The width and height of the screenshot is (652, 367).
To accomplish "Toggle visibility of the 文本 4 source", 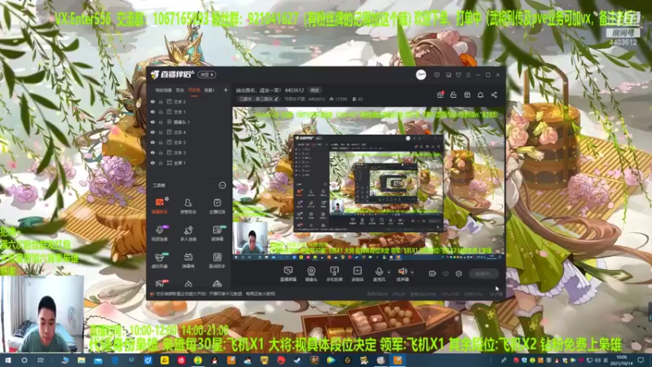I will (152, 132).
